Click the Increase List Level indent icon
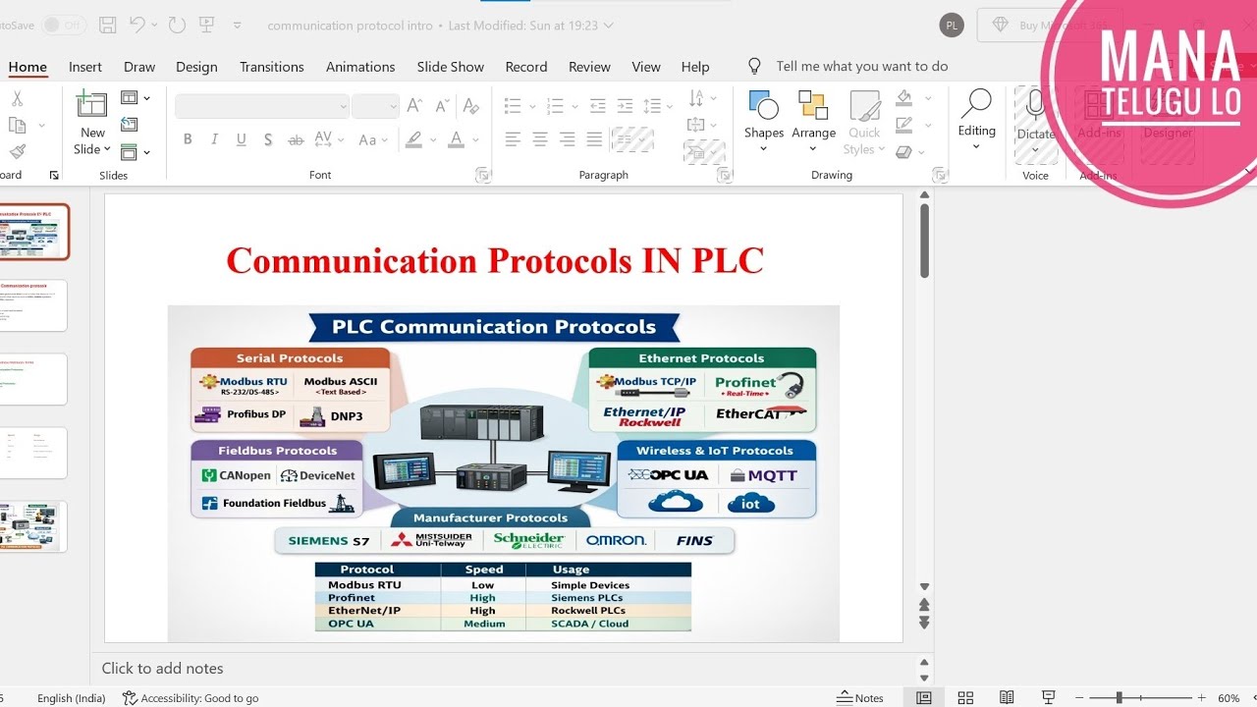Screen dimensions: 1257x707 625,106
